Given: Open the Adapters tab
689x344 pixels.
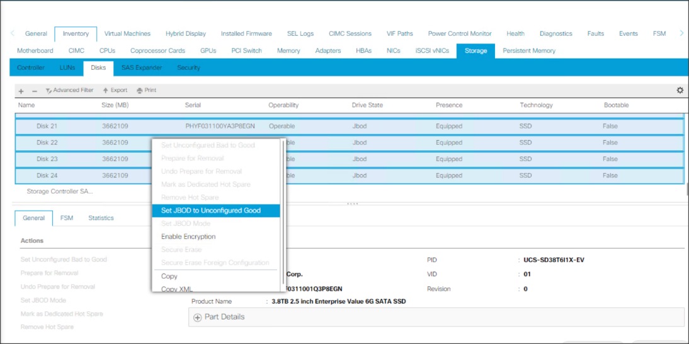Looking at the screenshot, I should [x=327, y=50].
